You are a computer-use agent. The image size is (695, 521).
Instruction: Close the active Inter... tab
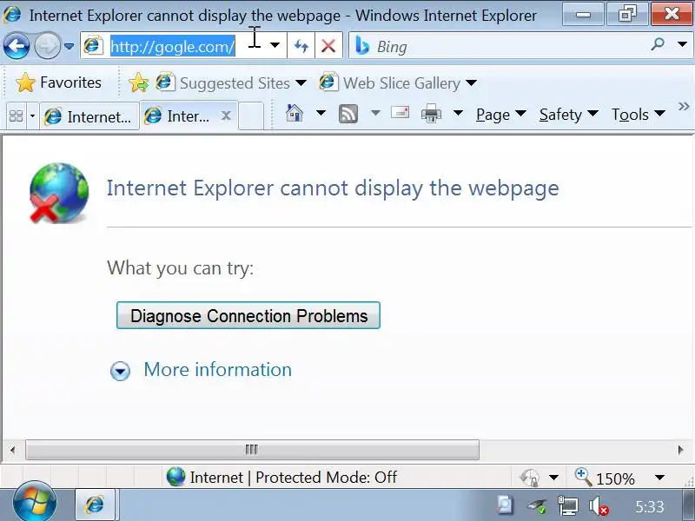click(x=226, y=116)
